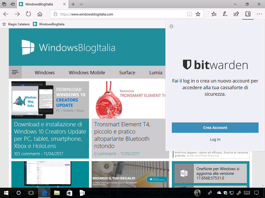Open Biagio Catalano favorites bar link
Image resolution: width=265 pixels, height=198 pixels.
(16, 24)
